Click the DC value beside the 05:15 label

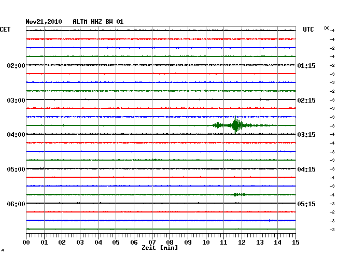tap(332, 204)
